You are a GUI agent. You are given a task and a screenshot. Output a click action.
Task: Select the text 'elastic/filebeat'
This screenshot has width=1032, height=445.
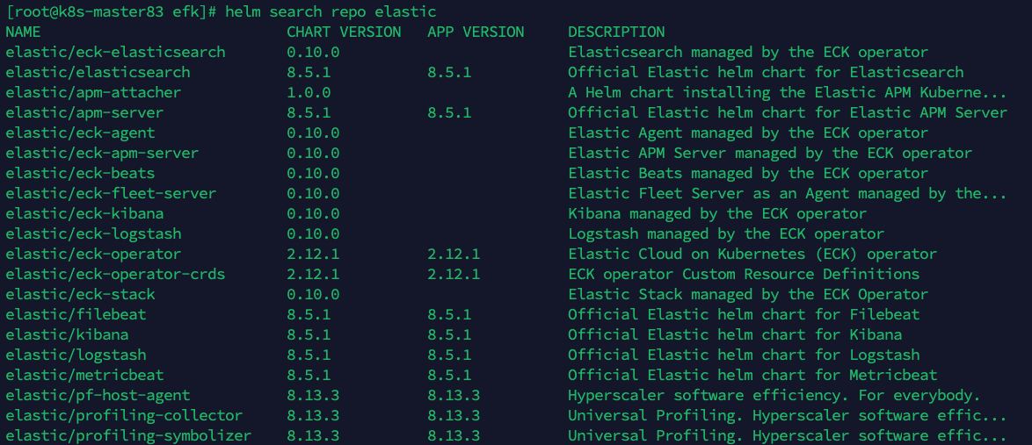(76, 315)
